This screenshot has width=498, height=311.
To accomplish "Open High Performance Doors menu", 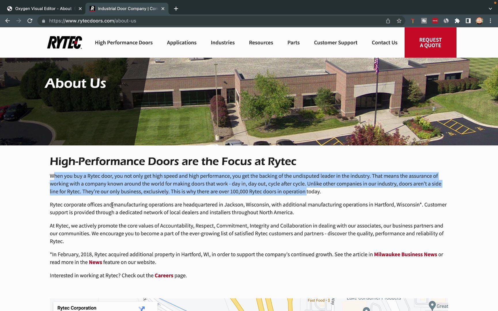I will 124,43.
